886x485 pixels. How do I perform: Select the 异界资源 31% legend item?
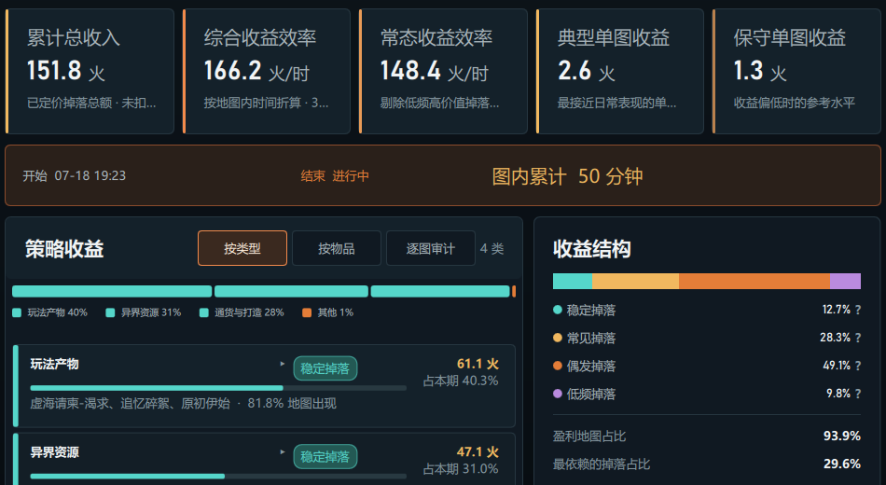[x=144, y=312]
